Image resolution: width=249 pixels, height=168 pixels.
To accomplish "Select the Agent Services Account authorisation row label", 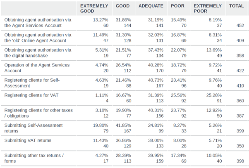I will (37, 22).
